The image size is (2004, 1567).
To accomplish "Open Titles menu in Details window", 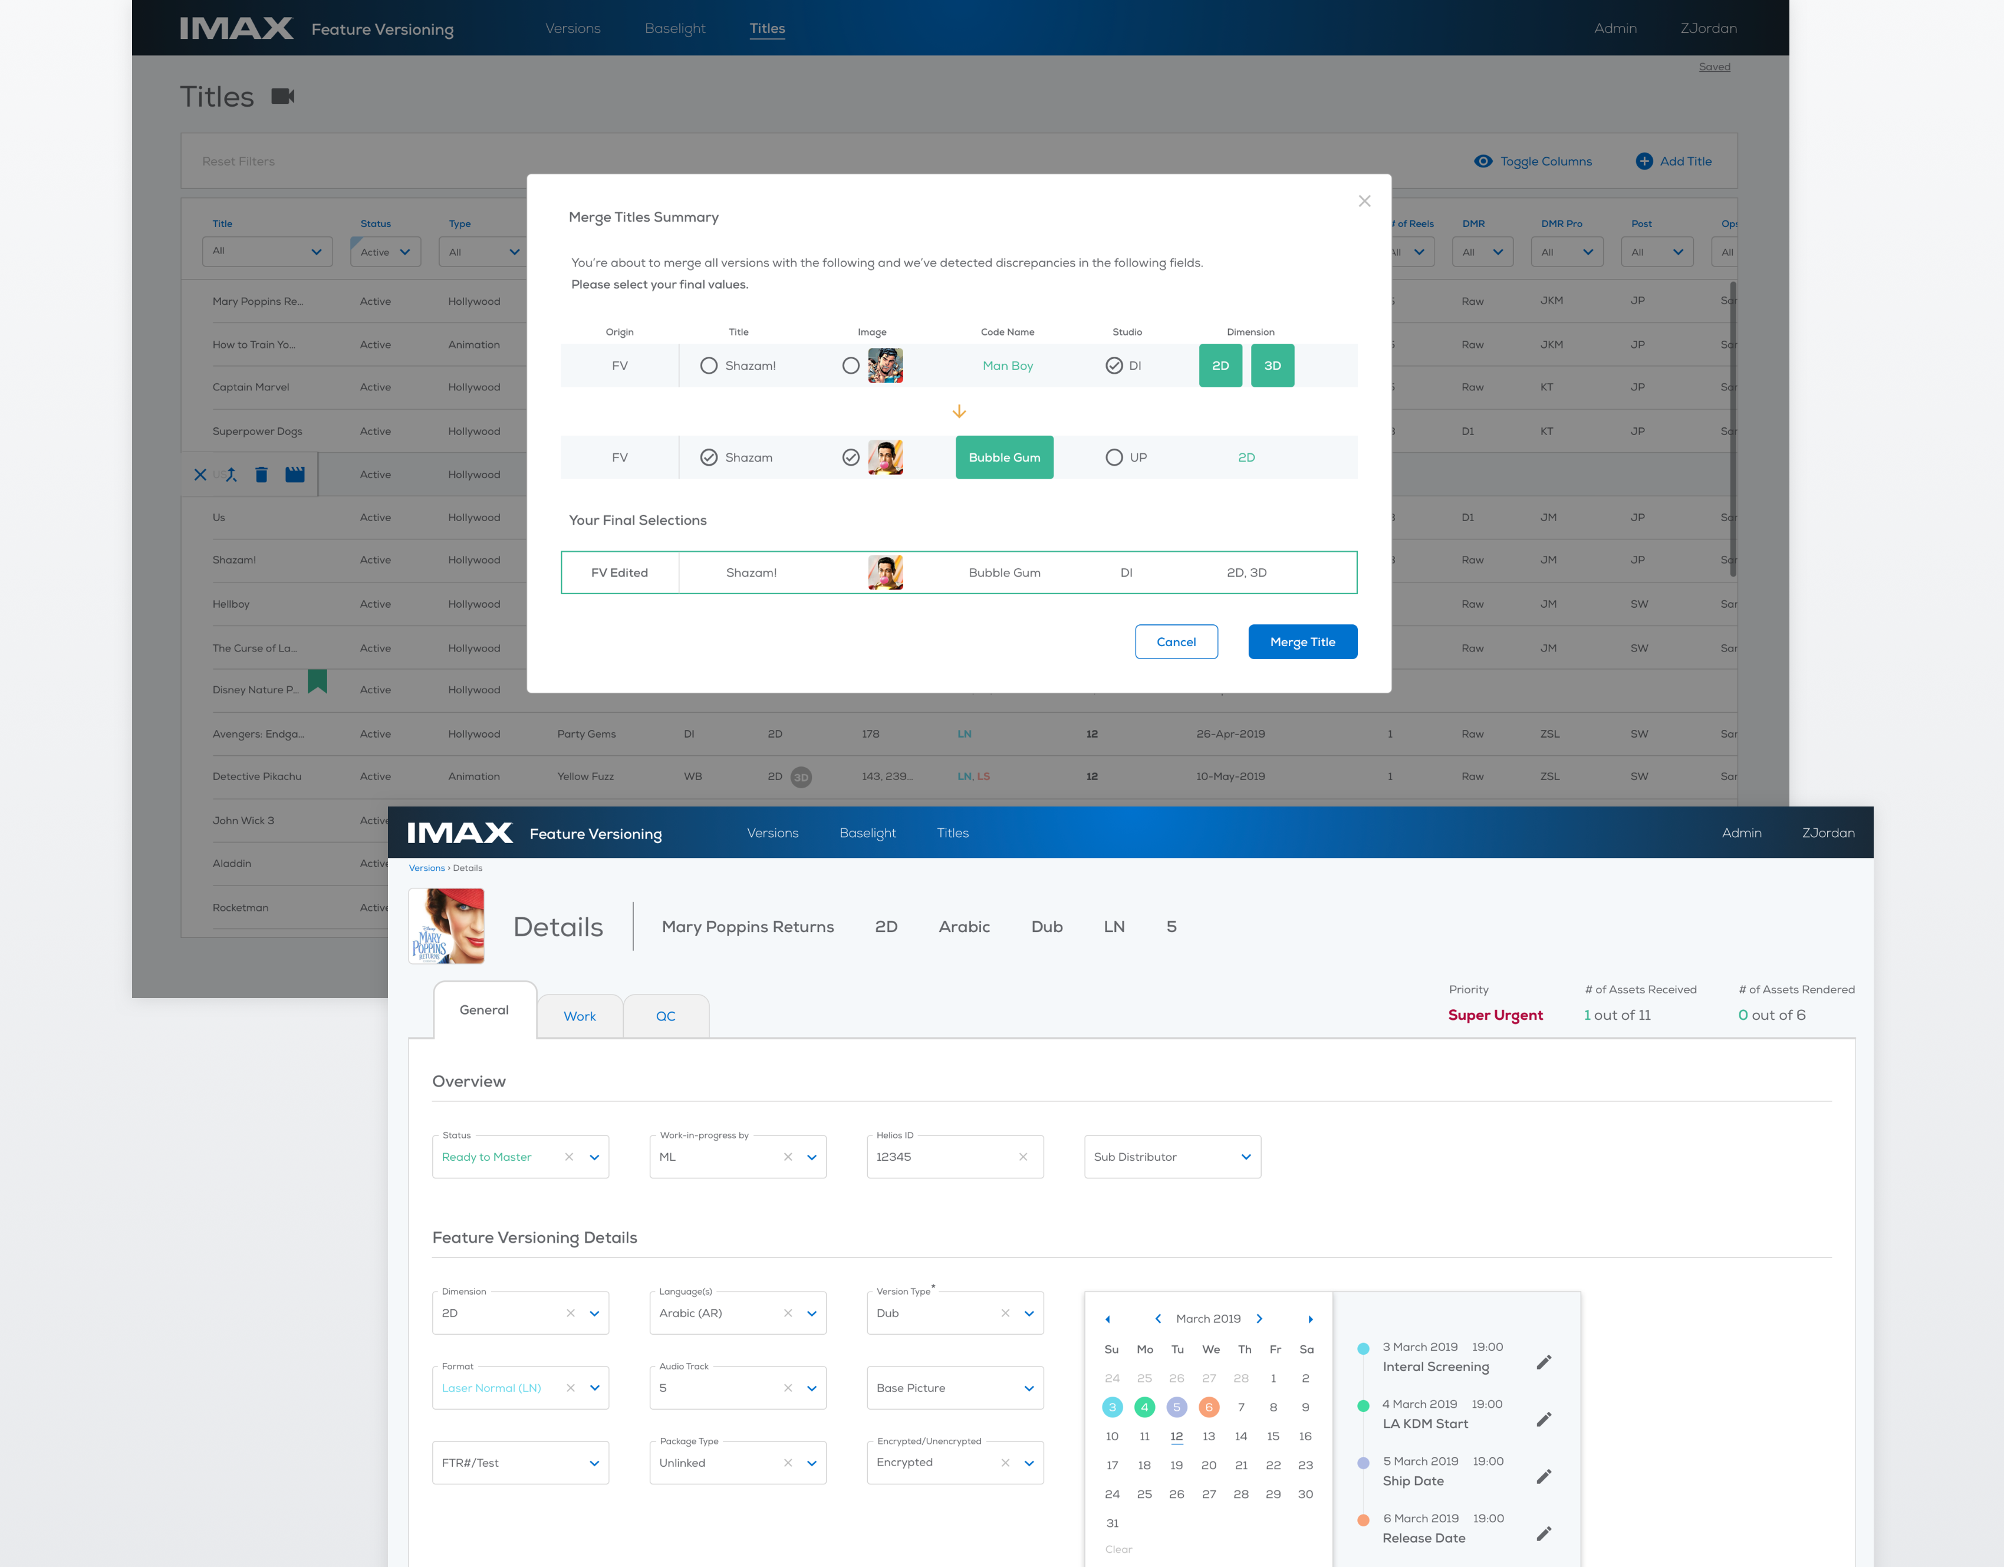I will click(952, 833).
